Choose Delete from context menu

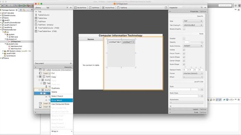(62, 92)
